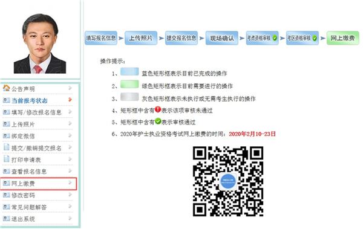Click the red exclamation icon in hint 4
This screenshot has height=229, width=363.
coord(158,109)
